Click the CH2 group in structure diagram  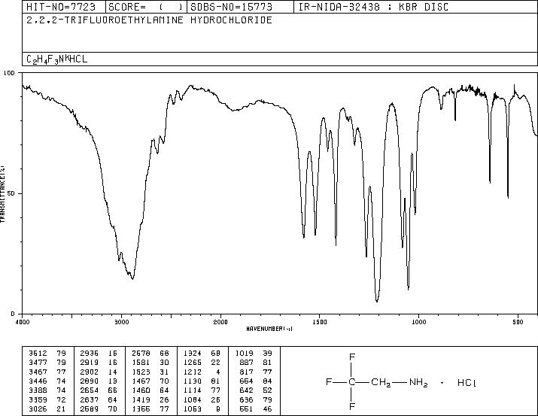click(x=381, y=383)
